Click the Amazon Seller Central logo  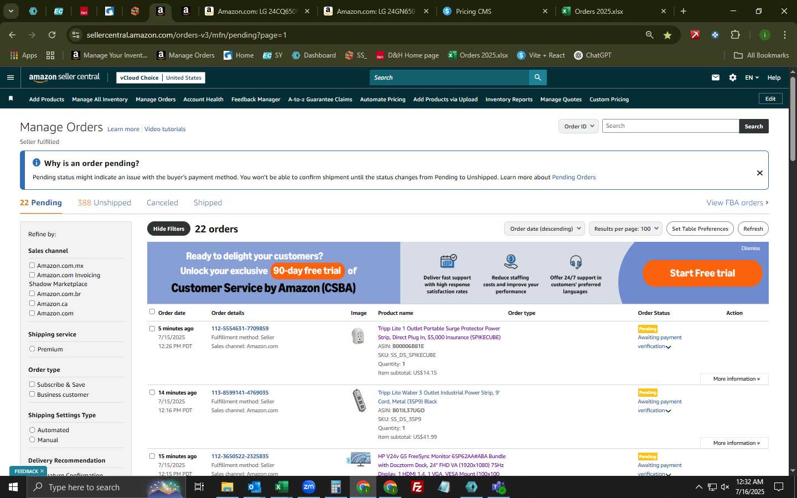point(64,77)
